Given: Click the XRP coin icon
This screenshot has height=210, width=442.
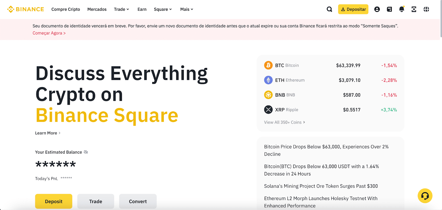Looking at the screenshot, I should tap(268, 110).
